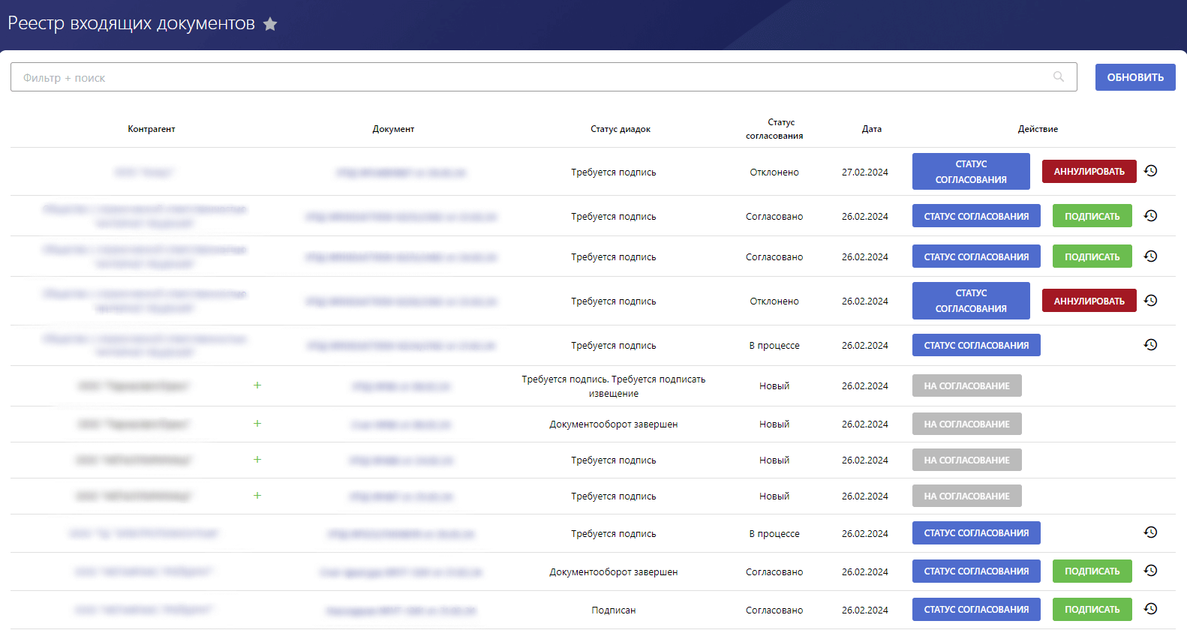The height and width of the screenshot is (630, 1187).
Task: Open СТАТУС СОГЛАСОВАНИЯ for the 27.02.2024 row
Action: pyautogui.click(x=971, y=172)
